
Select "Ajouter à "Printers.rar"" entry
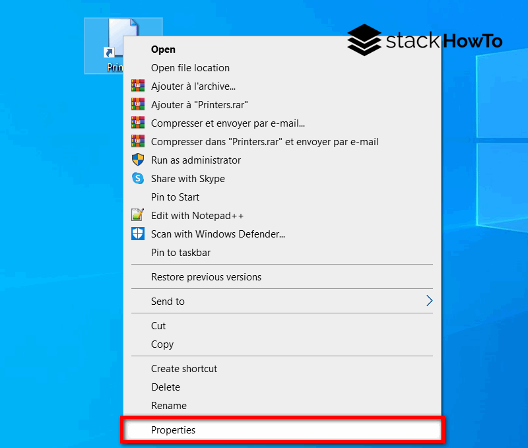tap(201, 104)
